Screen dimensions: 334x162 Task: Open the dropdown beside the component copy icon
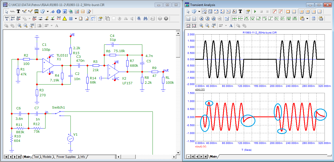pos(48,12)
